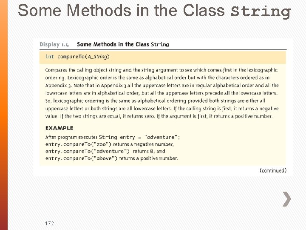Image resolution: width=306 pixels, height=230 pixels.
Task: Click the slide number 172
Action: pyautogui.click(x=49, y=223)
